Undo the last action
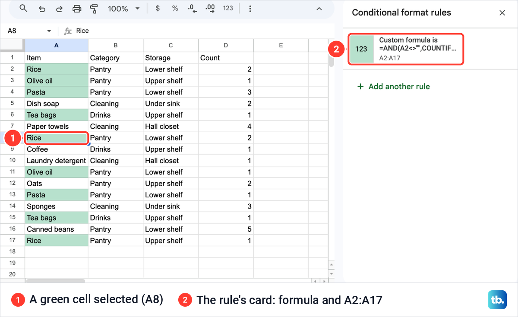The image size is (518, 317). tap(42, 9)
